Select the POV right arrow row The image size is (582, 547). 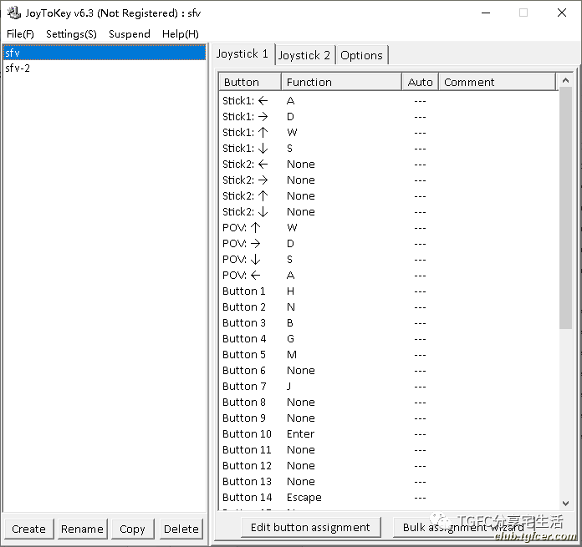pyautogui.click(x=389, y=244)
